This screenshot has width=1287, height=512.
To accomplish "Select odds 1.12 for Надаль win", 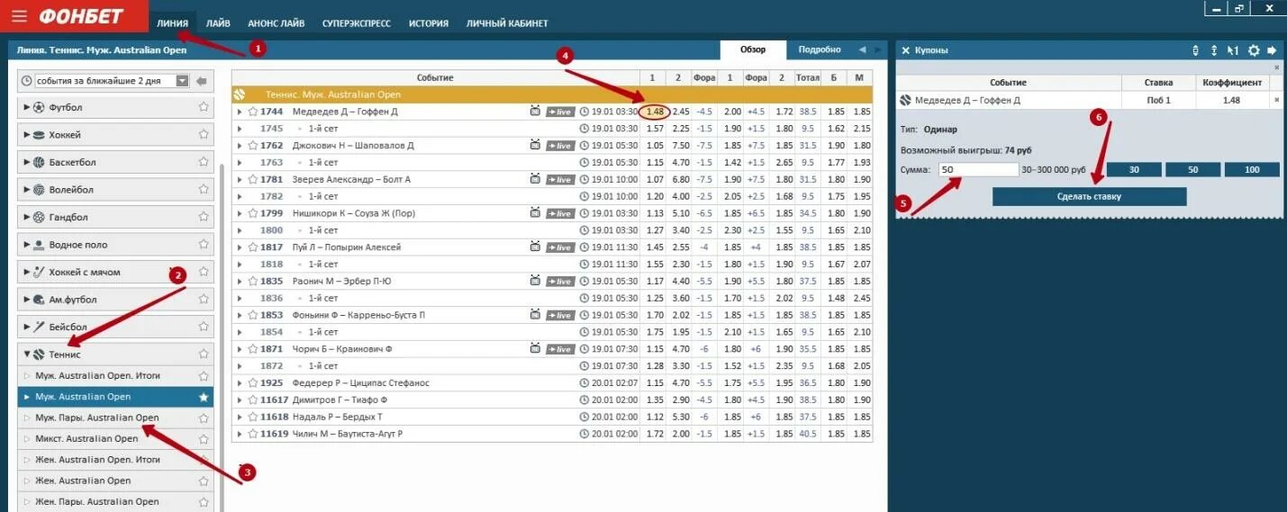I will [x=654, y=417].
